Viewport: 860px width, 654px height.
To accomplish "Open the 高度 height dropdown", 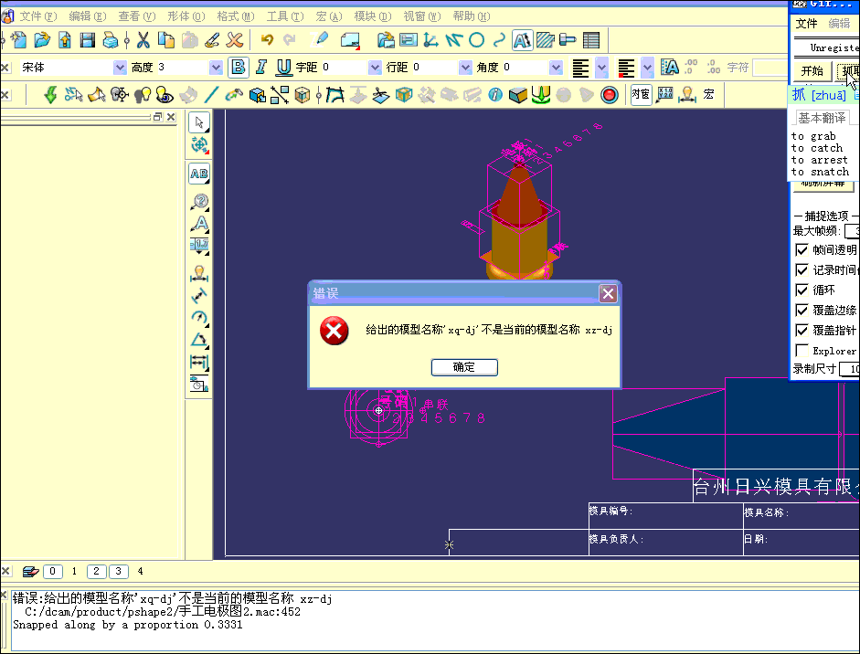I will point(216,68).
